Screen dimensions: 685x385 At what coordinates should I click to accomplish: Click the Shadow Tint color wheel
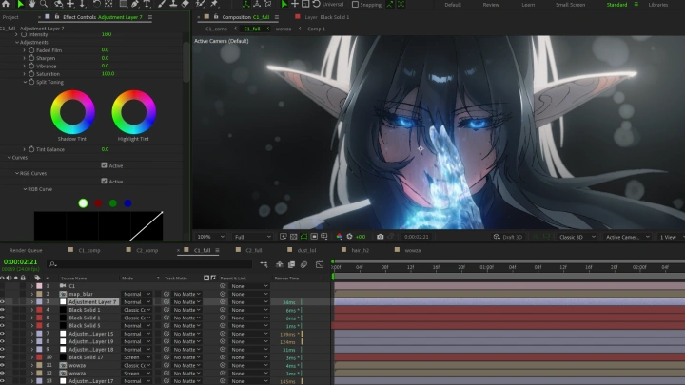72,112
